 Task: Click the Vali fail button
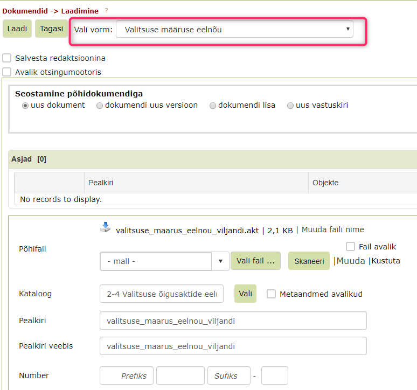[255, 261]
